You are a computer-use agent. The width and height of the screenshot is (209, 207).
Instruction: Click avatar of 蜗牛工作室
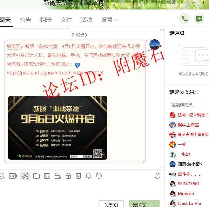173,125
